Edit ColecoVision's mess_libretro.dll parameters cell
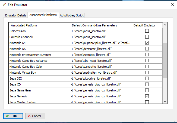The height and width of the screenshot is (123, 177). (101, 31)
